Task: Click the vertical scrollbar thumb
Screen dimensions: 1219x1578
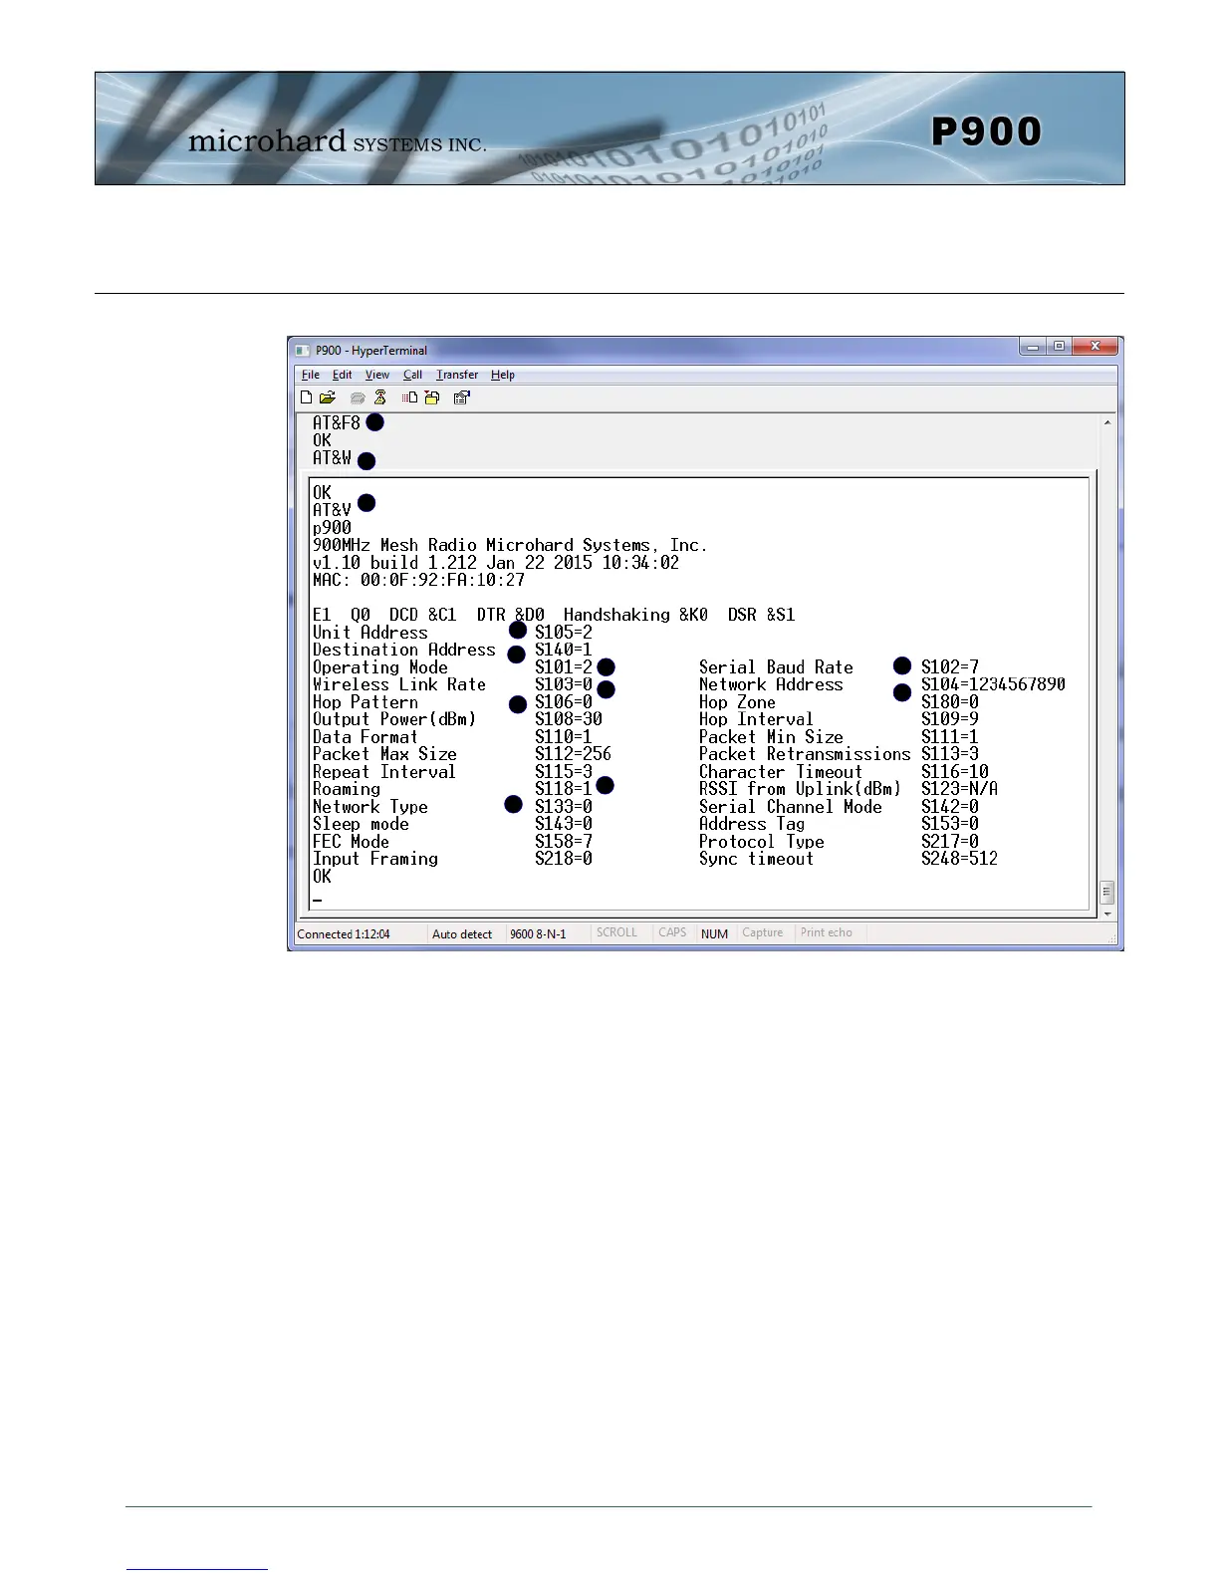Action: tap(1106, 892)
